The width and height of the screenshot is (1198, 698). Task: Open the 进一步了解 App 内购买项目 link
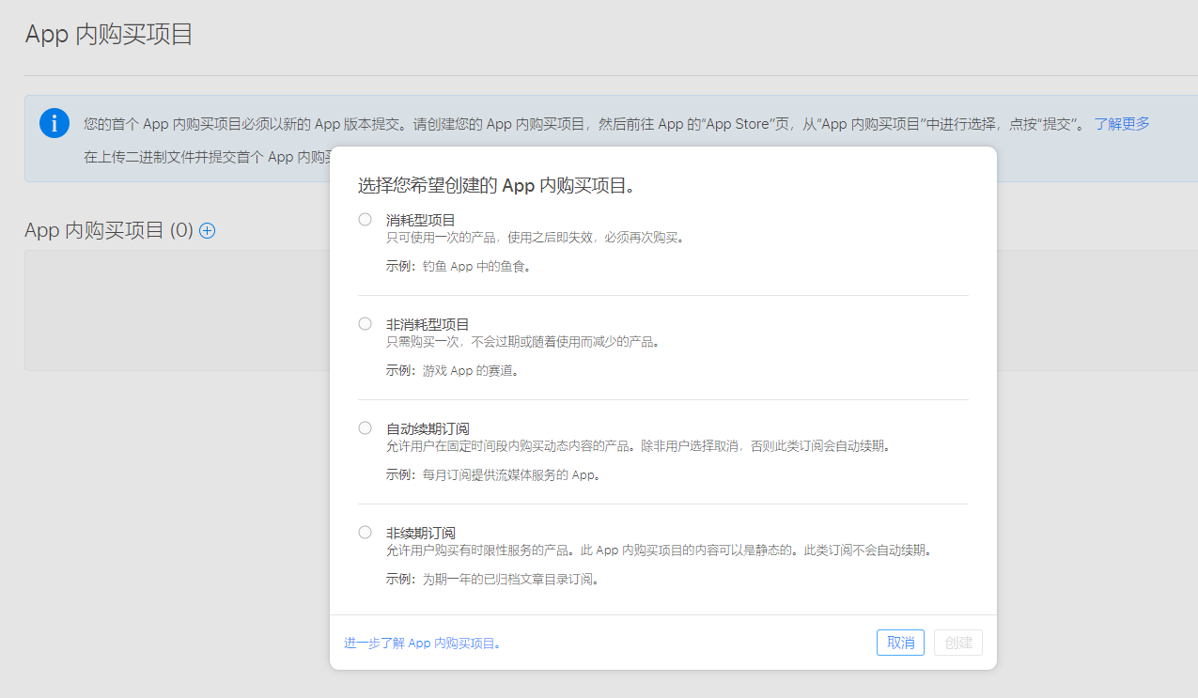[x=423, y=644]
